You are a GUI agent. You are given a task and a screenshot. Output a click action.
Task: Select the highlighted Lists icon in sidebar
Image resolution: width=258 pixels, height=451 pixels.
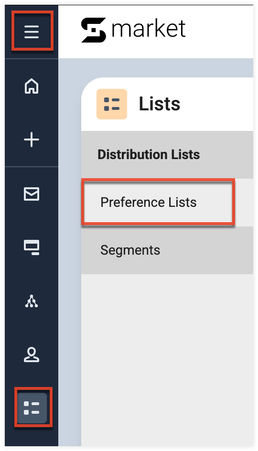point(32,408)
